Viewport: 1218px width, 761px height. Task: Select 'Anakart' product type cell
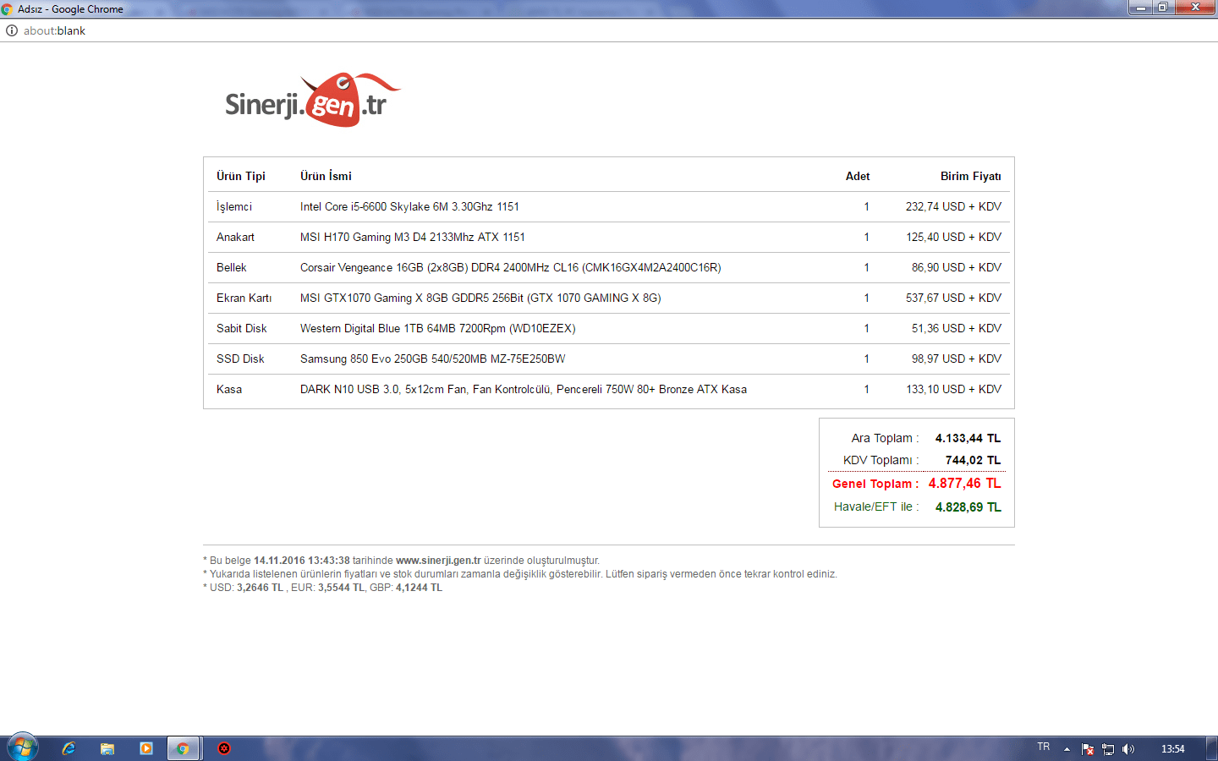click(x=235, y=237)
